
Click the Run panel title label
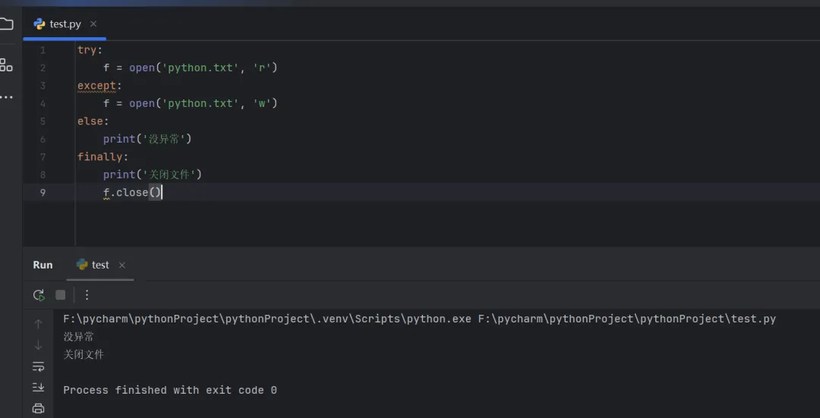[43, 265]
